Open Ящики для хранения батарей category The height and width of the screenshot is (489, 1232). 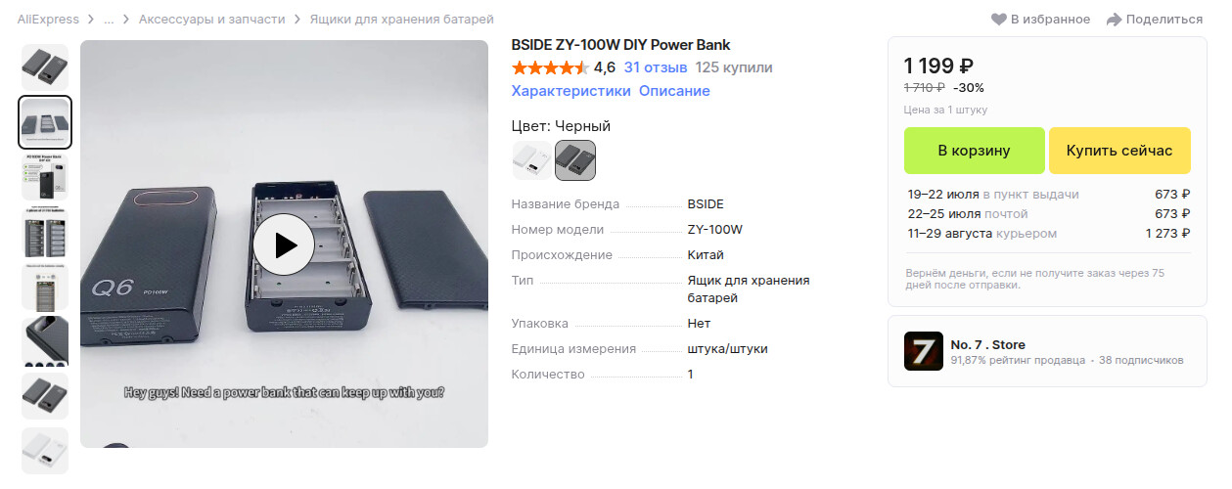point(401,20)
